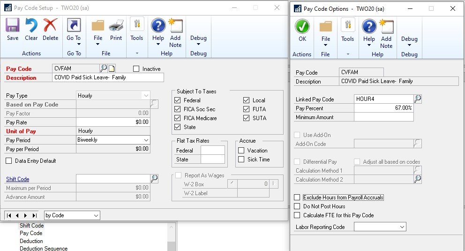Viewport: 465px width, 251px height.
Task: Look up Shift Code with magnifier
Action: 155,178
